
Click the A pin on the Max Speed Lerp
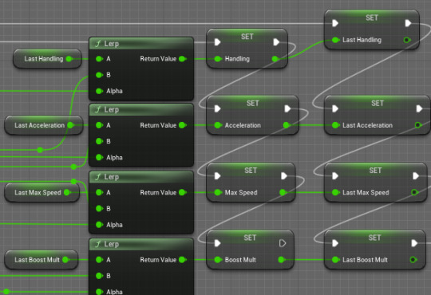click(x=99, y=192)
